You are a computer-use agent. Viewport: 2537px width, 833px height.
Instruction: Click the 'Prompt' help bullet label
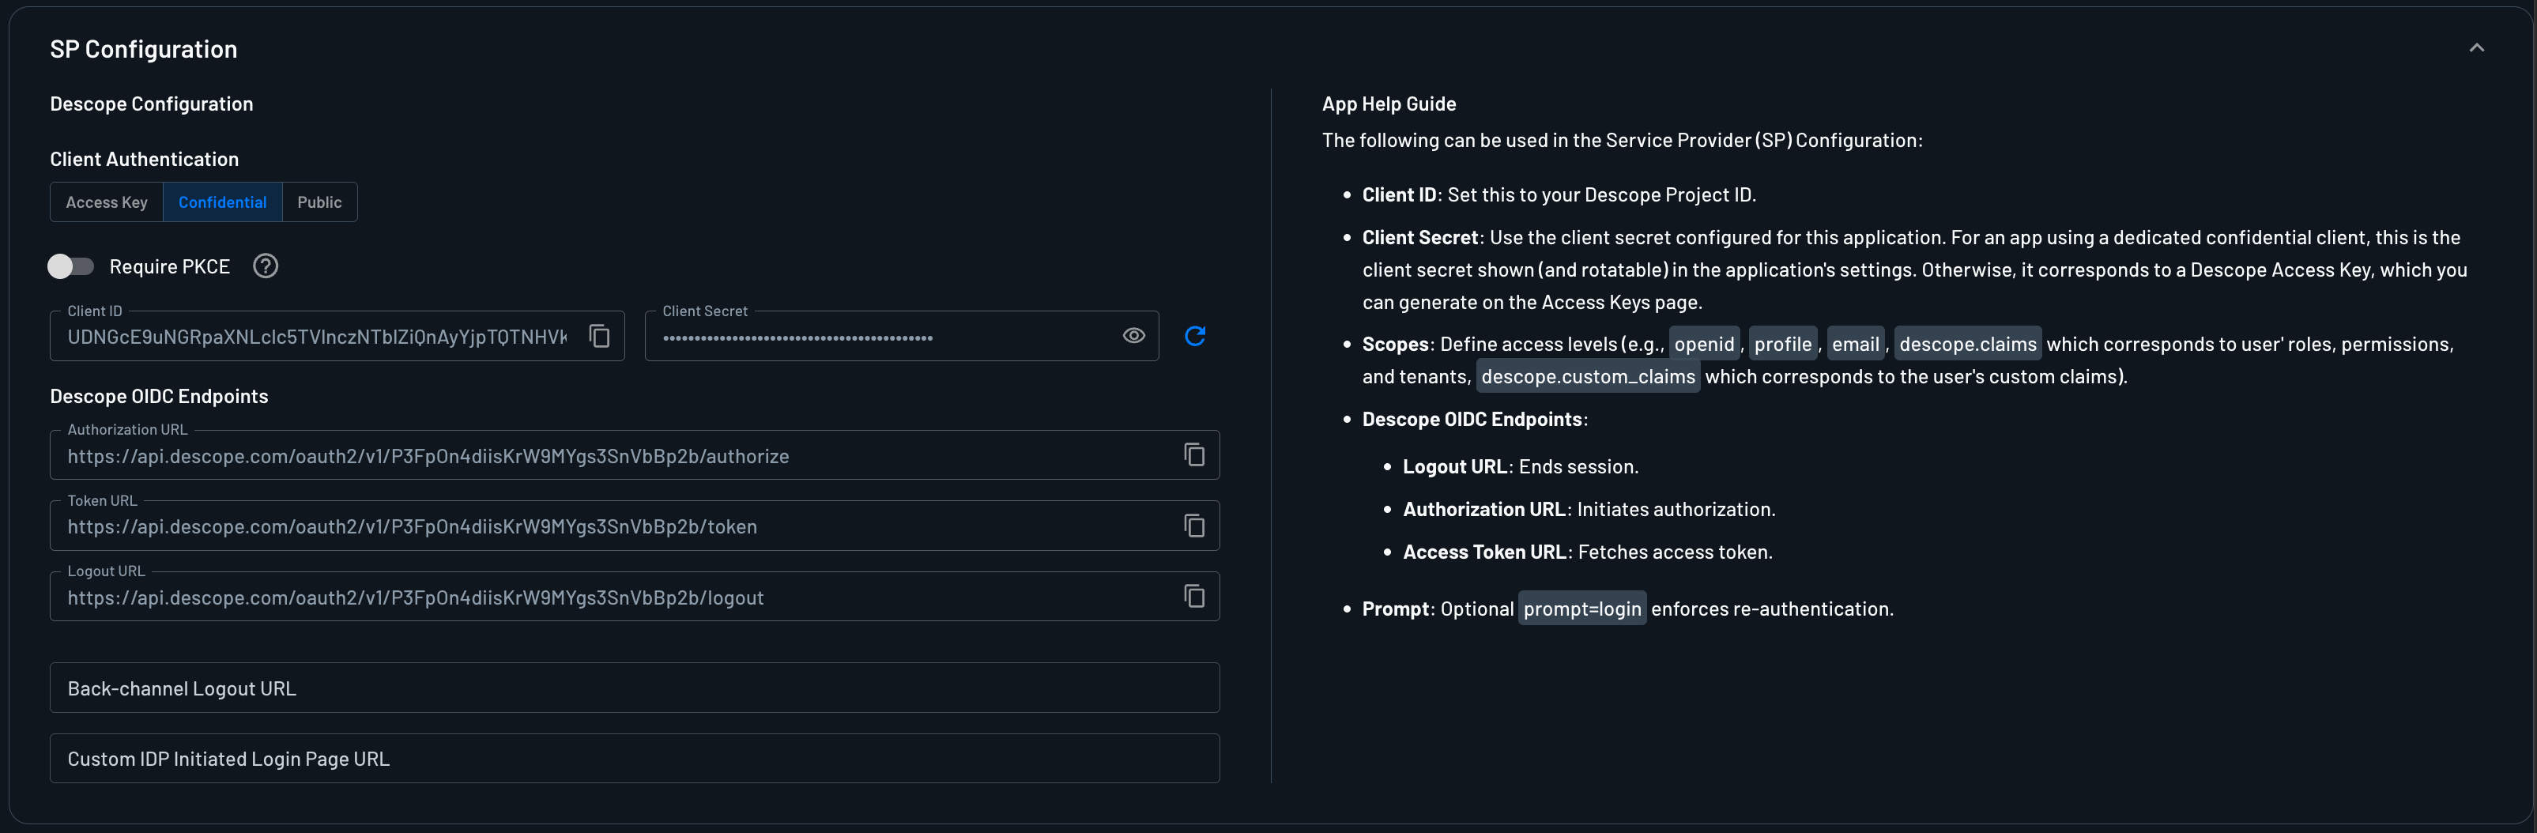[1396, 609]
